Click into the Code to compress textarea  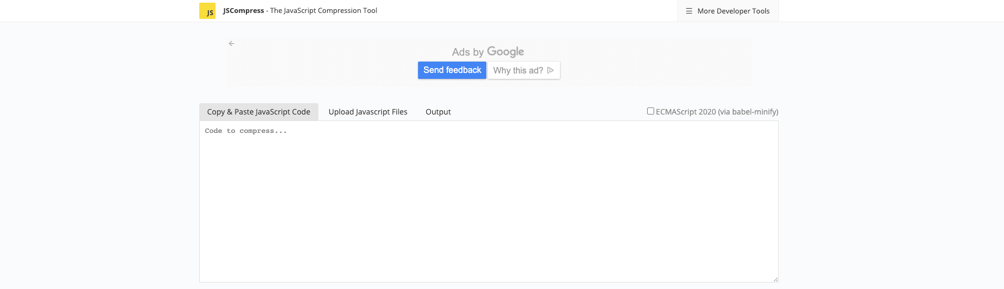click(489, 201)
